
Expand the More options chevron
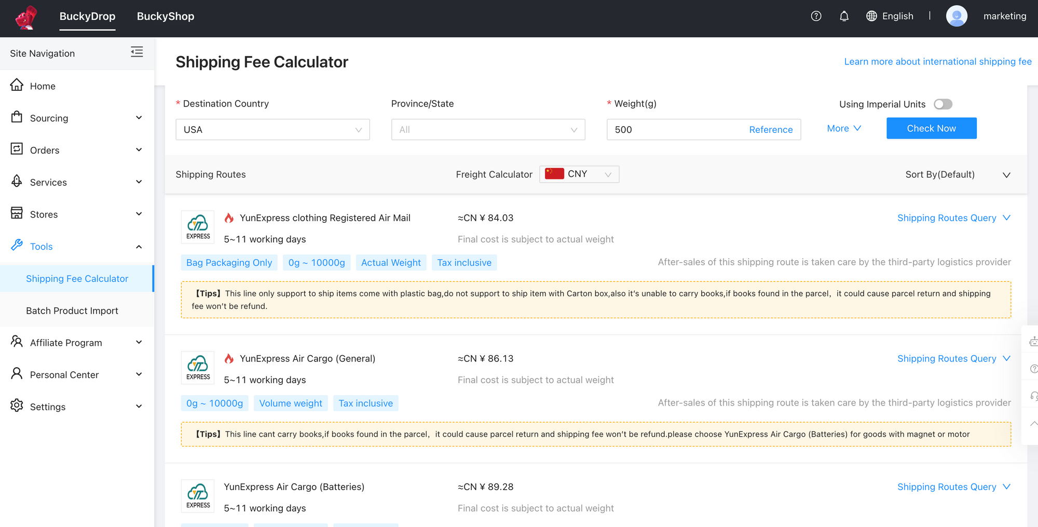pyautogui.click(x=857, y=128)
